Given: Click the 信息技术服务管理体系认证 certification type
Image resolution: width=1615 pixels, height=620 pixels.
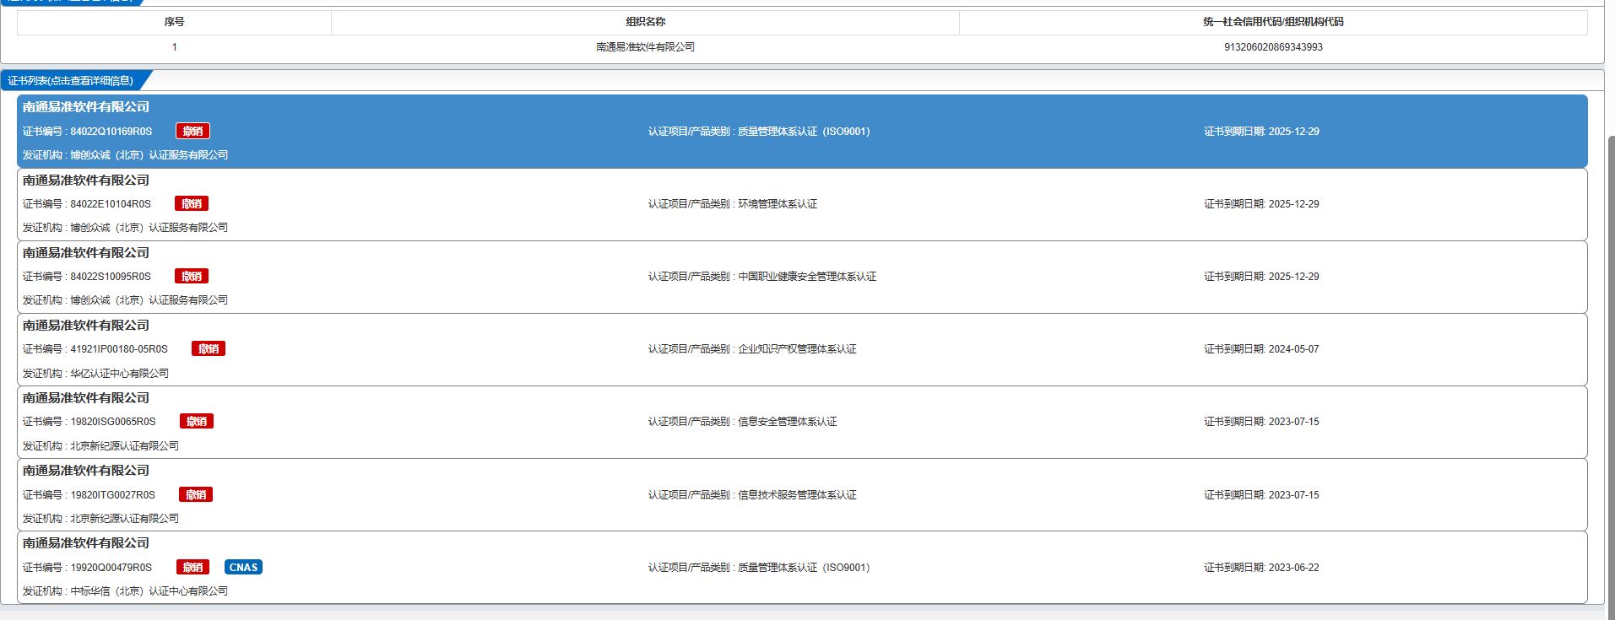Looking at the screenshot, I should [x=797, y=495].
